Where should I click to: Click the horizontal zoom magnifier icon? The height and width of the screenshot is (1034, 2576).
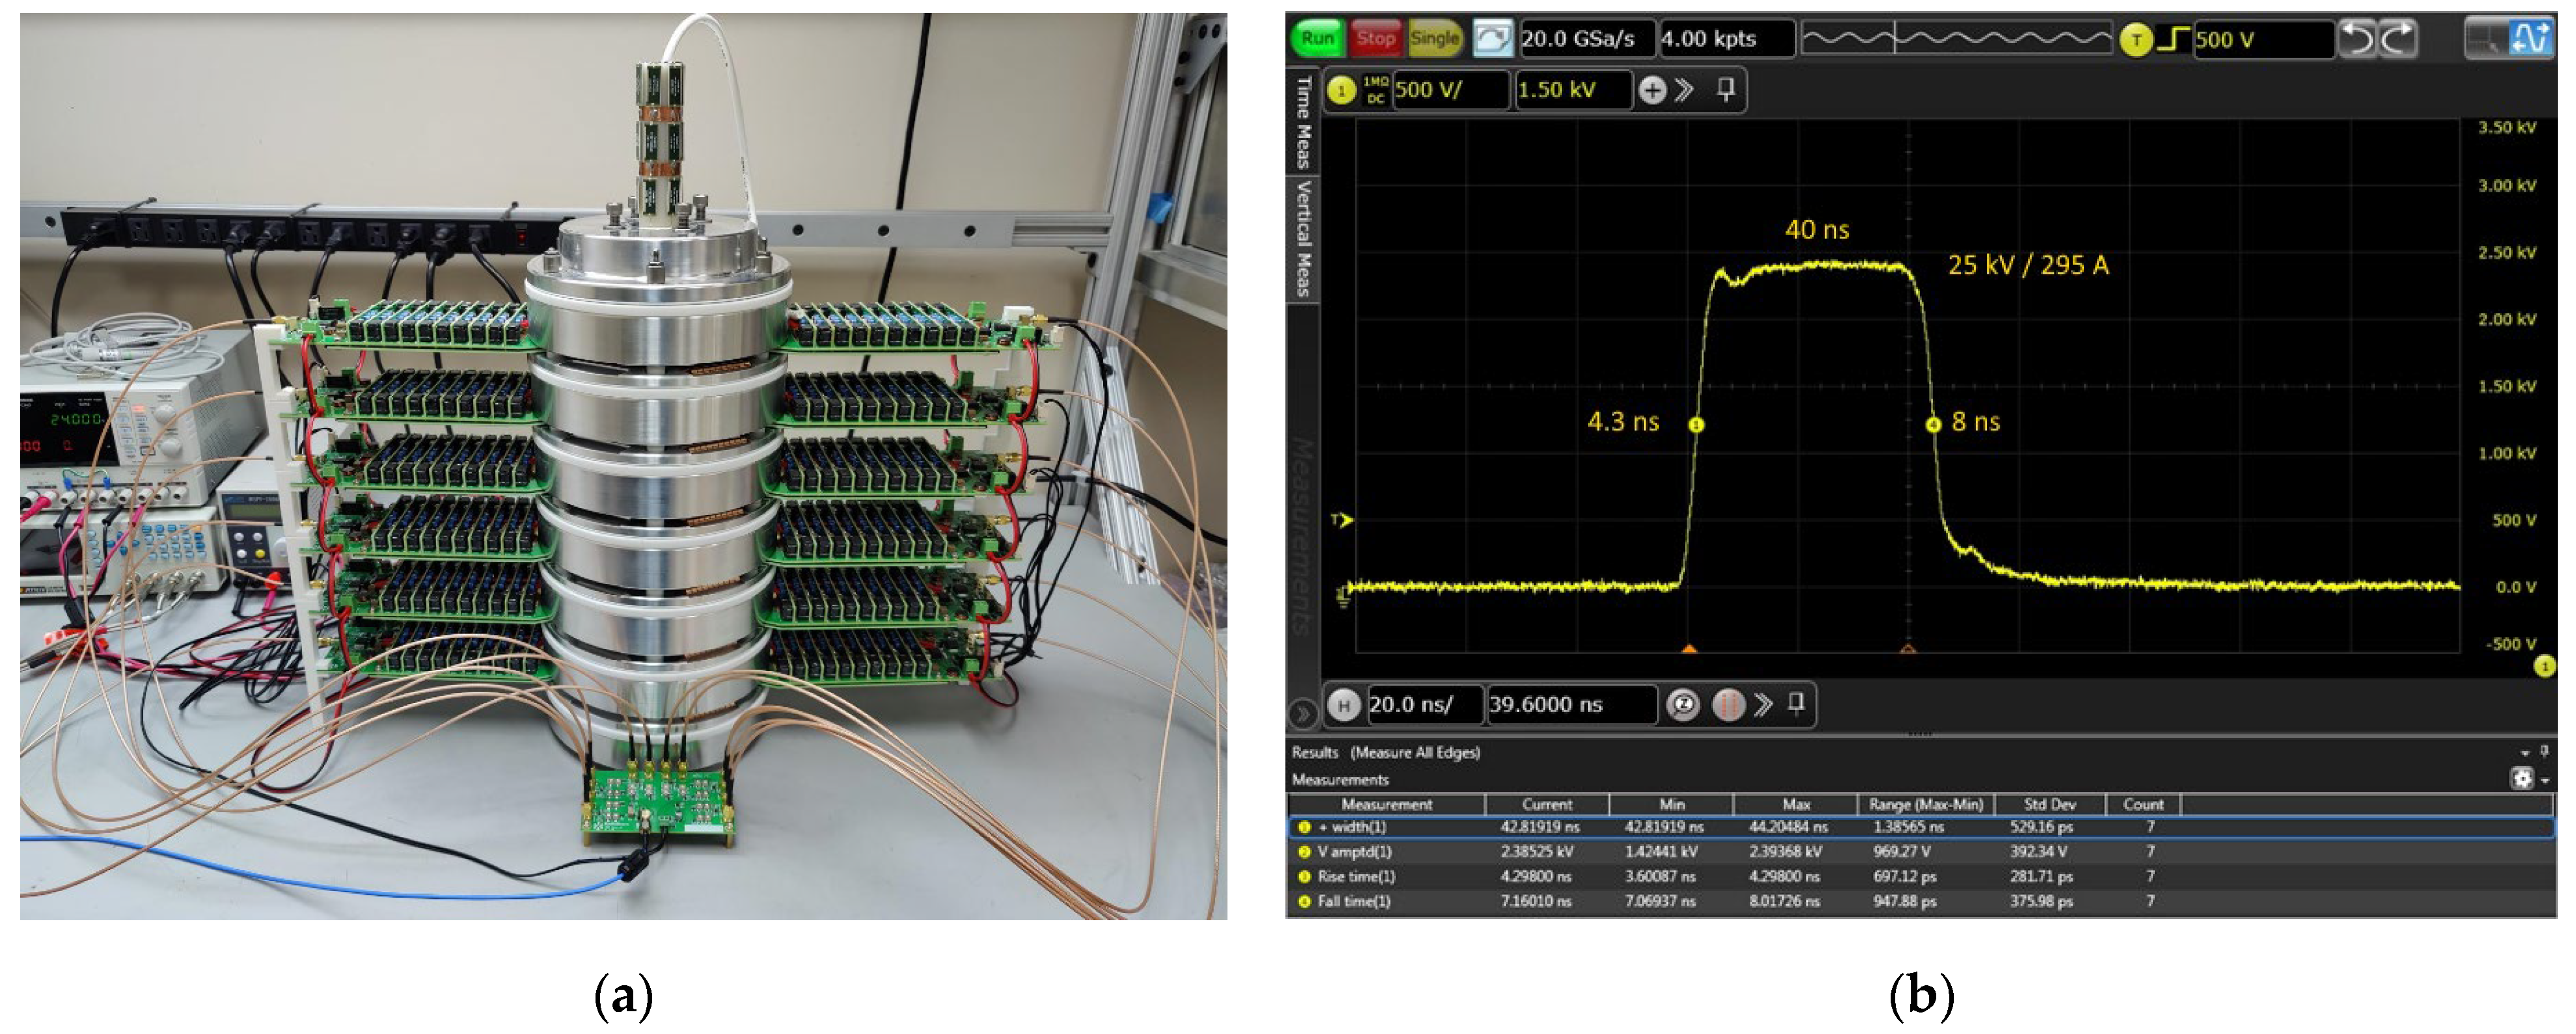pos(1683,706)
